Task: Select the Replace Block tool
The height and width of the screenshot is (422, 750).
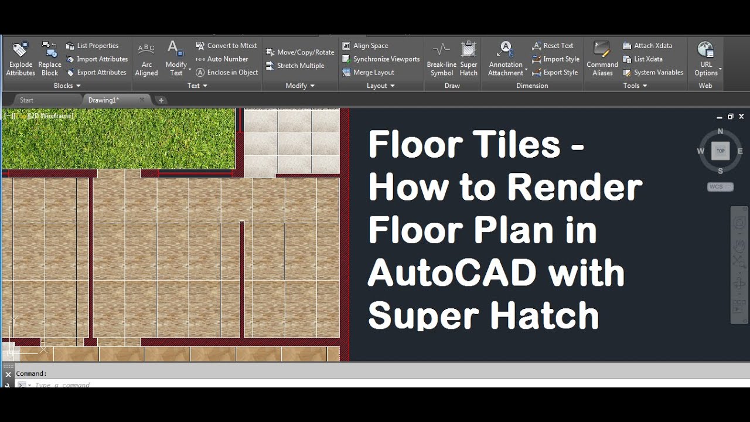Action: (50, 59)
